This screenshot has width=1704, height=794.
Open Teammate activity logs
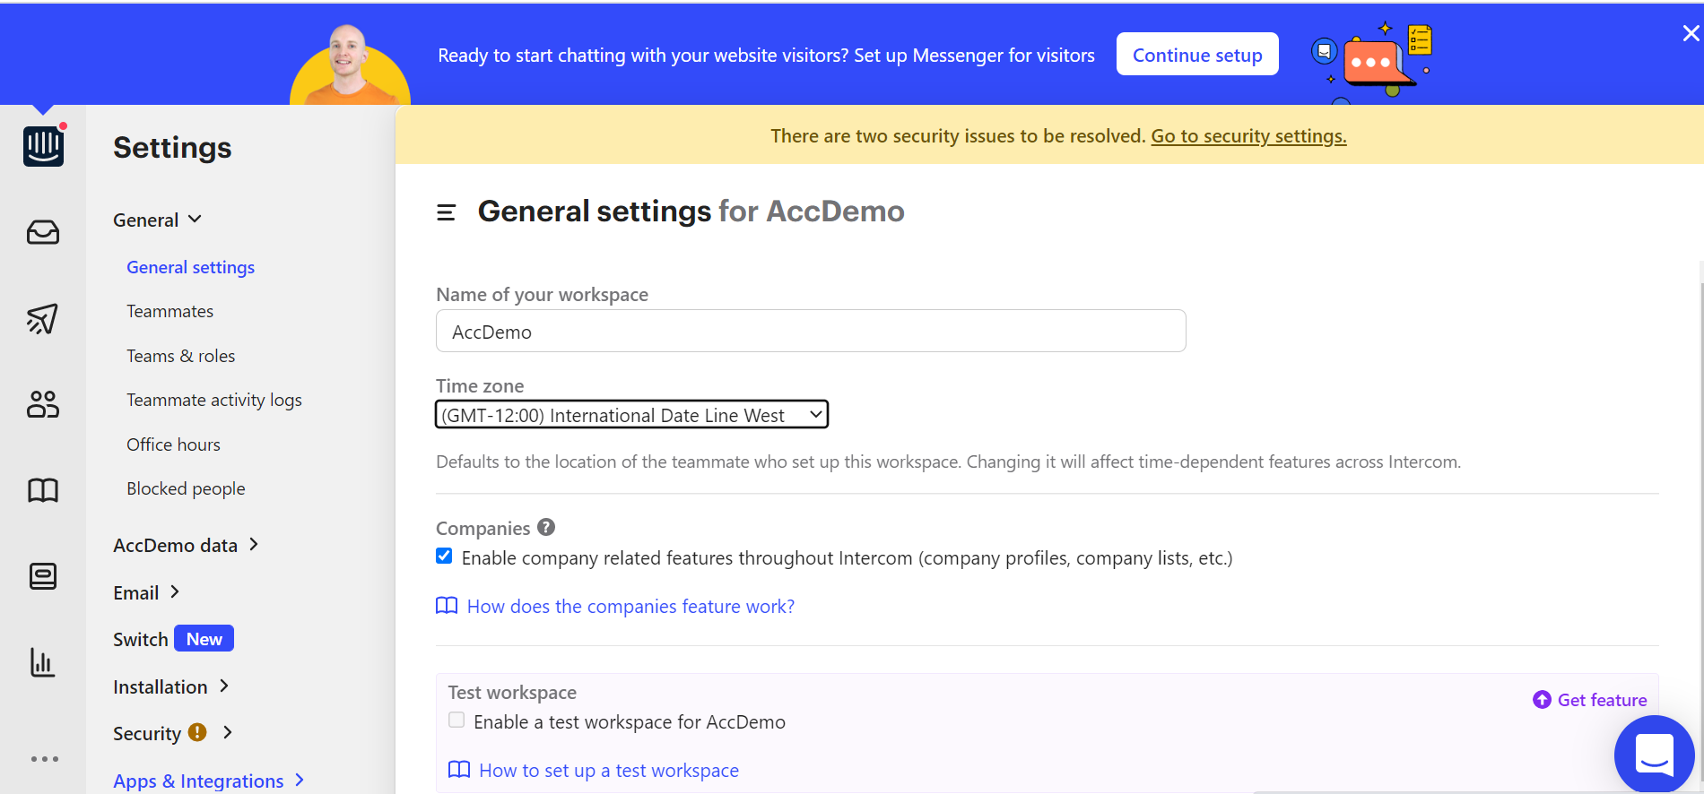point(213,400)
